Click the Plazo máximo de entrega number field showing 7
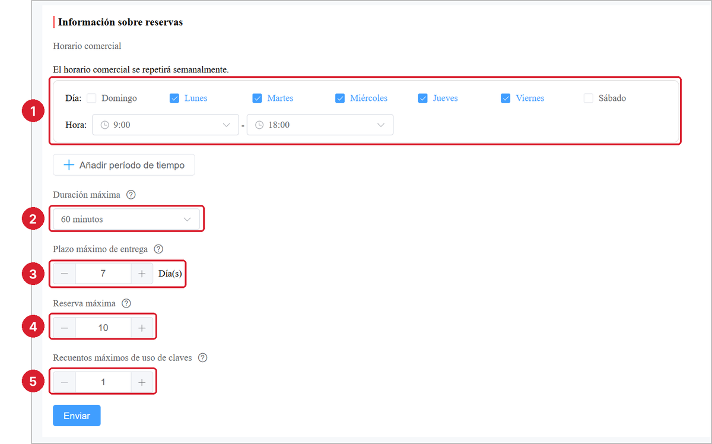This screenshot has width=712, height=444. (x=103, y=274)
